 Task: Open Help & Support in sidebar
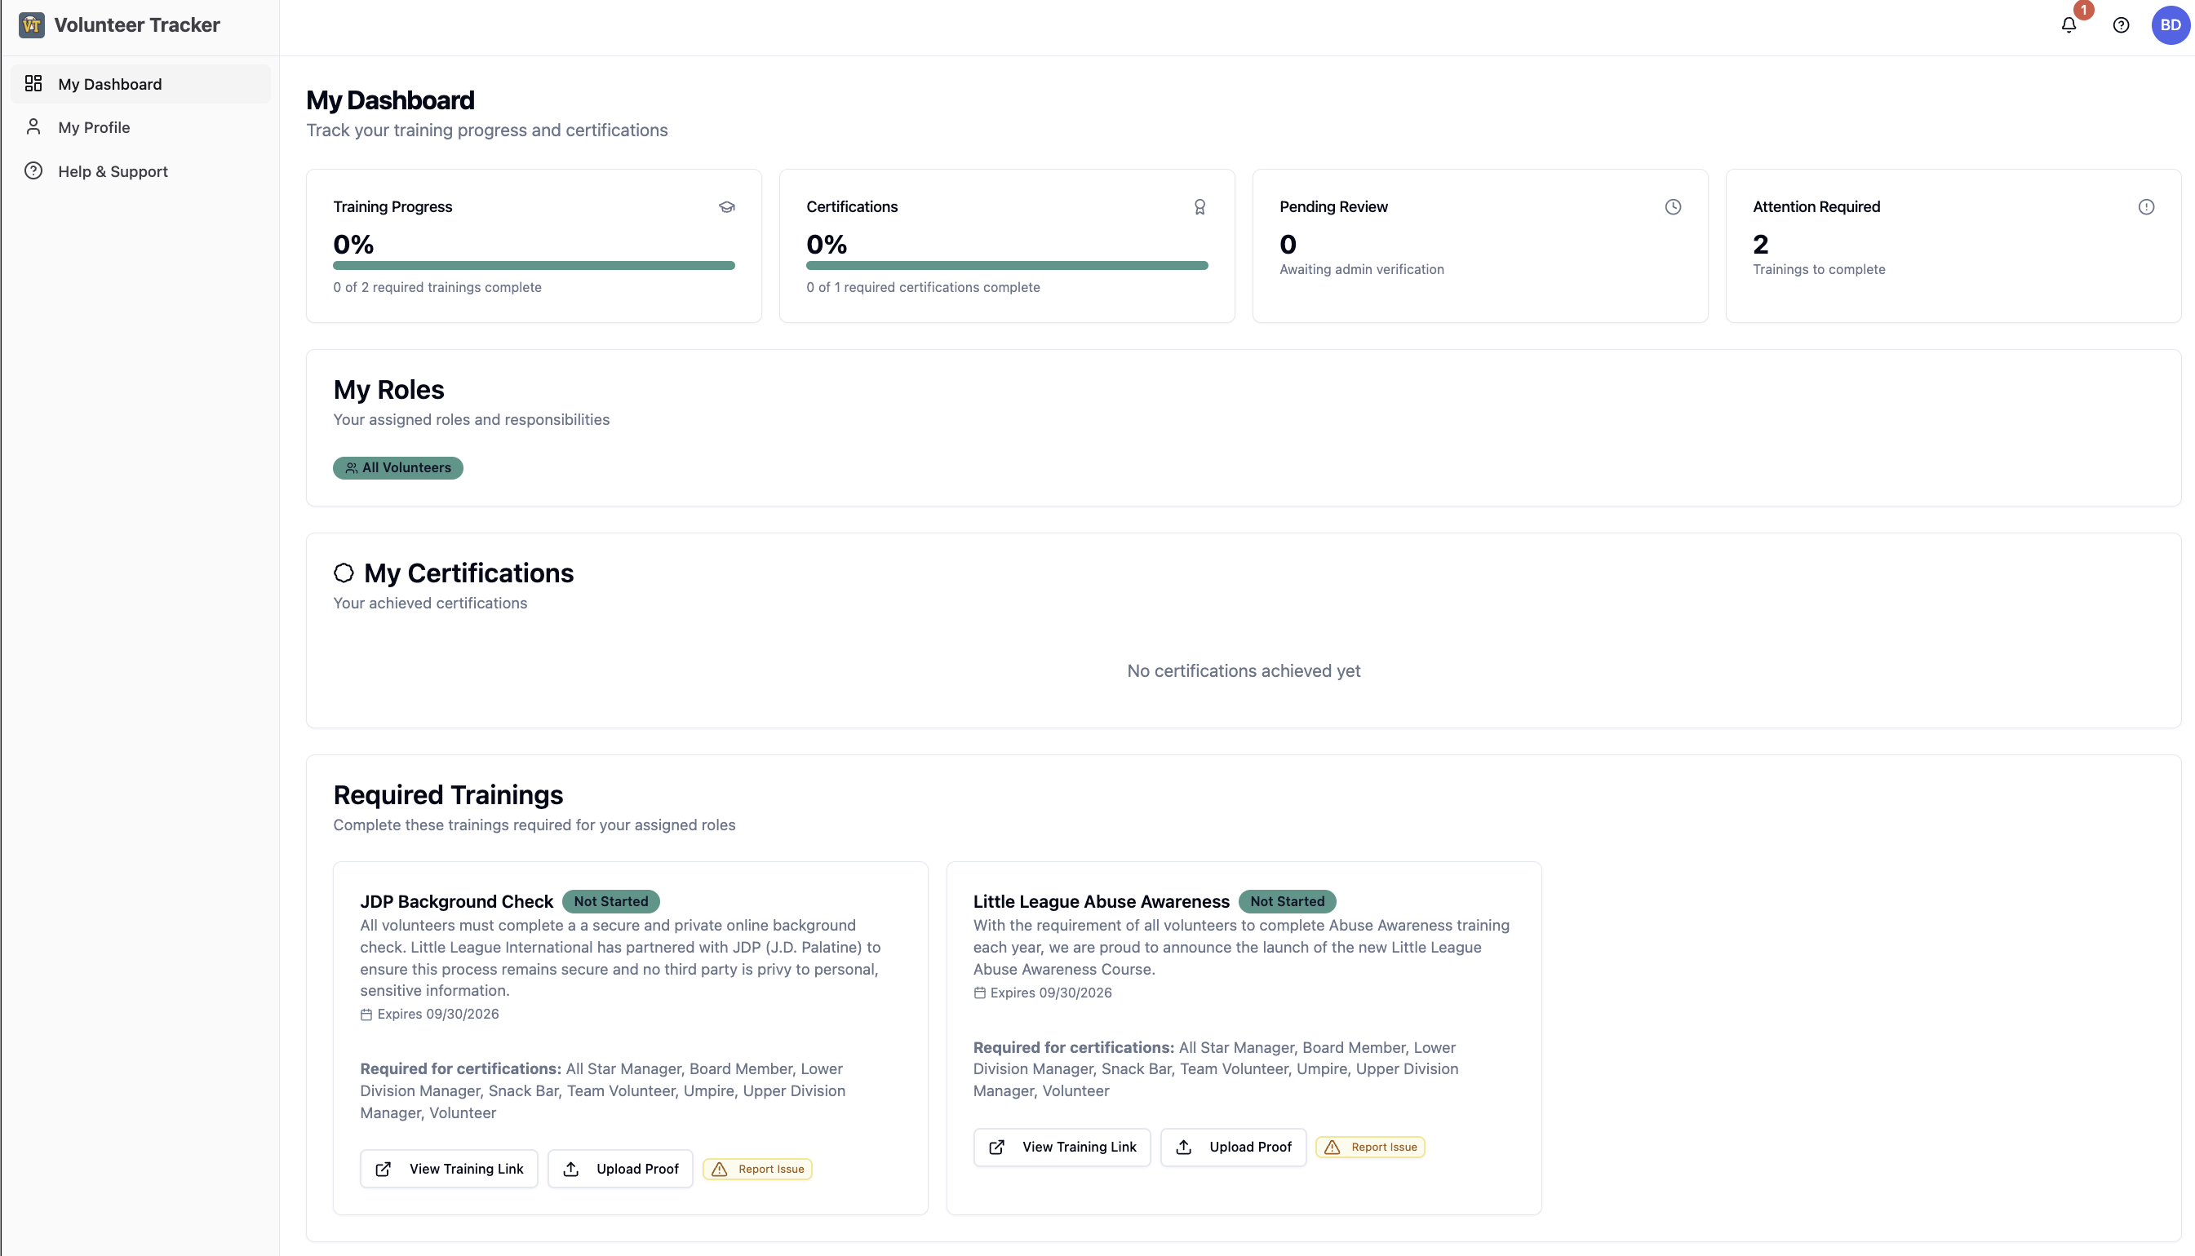coord(112,171)
